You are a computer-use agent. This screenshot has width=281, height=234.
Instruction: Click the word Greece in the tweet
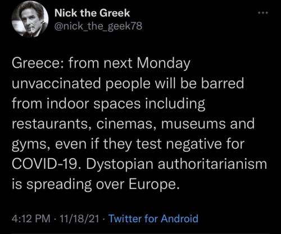pyautogui.click(x=35, y=63)
